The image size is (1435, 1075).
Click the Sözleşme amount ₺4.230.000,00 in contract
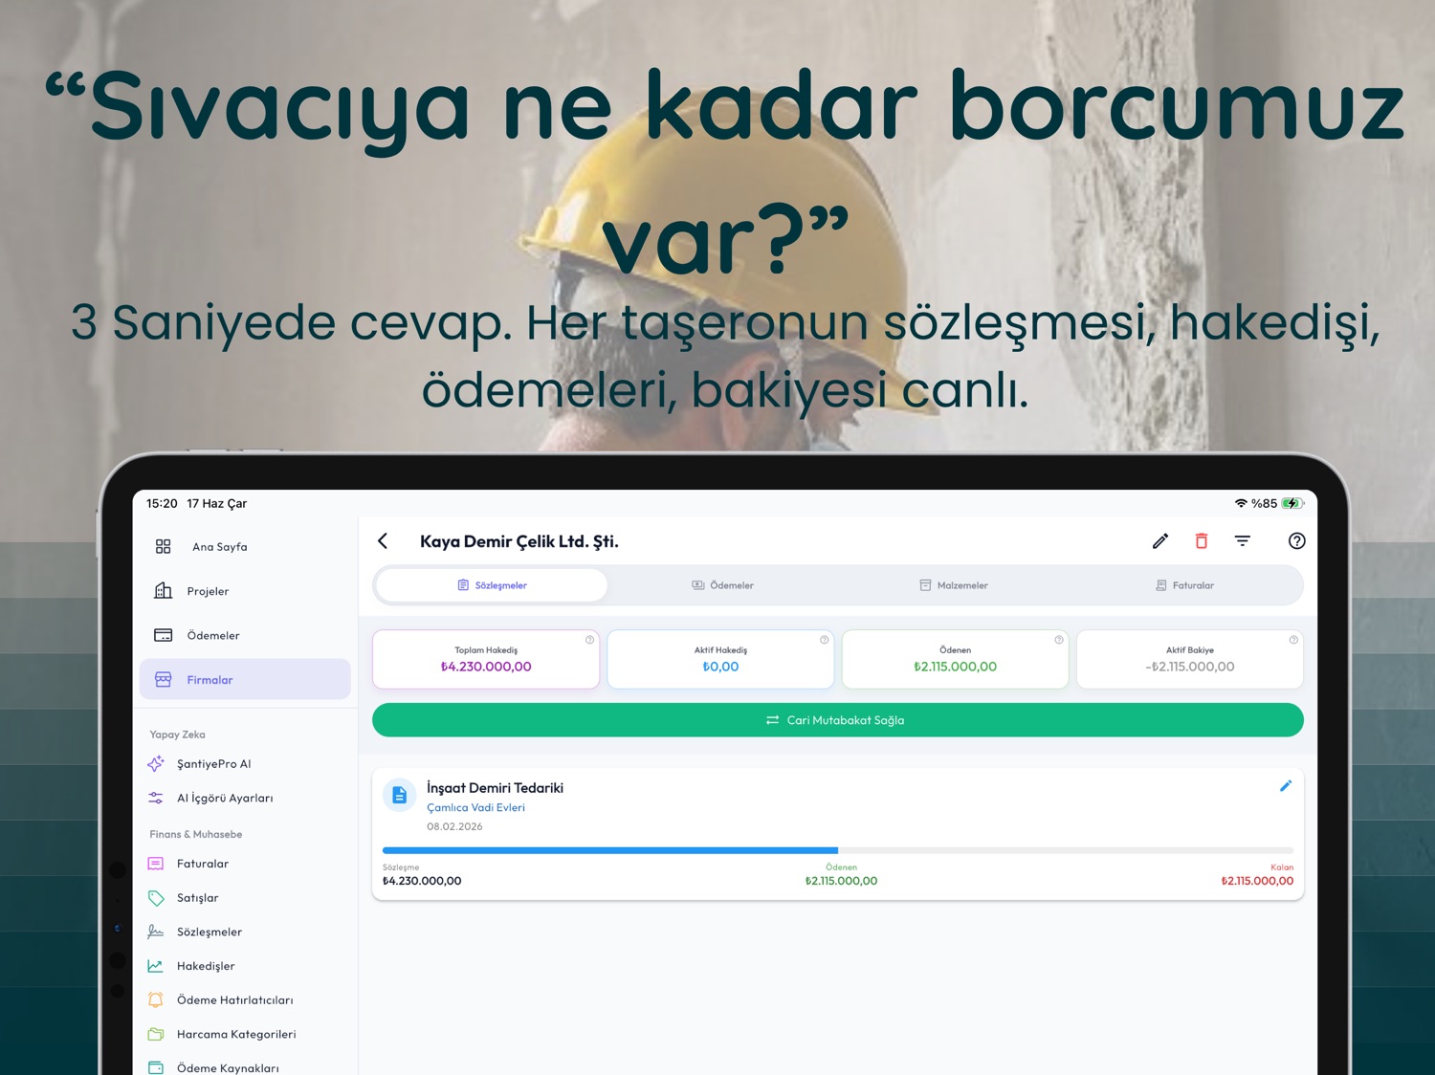422,881
